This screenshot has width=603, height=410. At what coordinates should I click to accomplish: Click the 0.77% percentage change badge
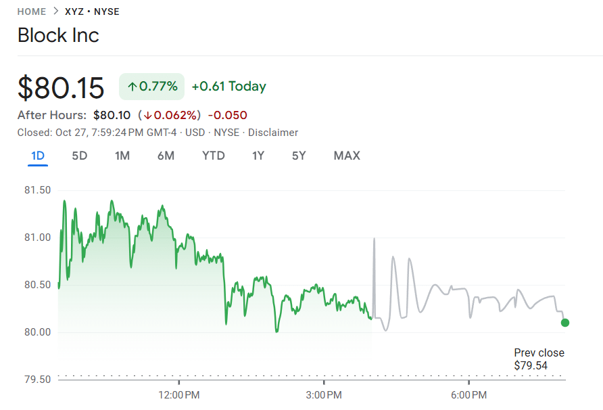click(151, 86)
